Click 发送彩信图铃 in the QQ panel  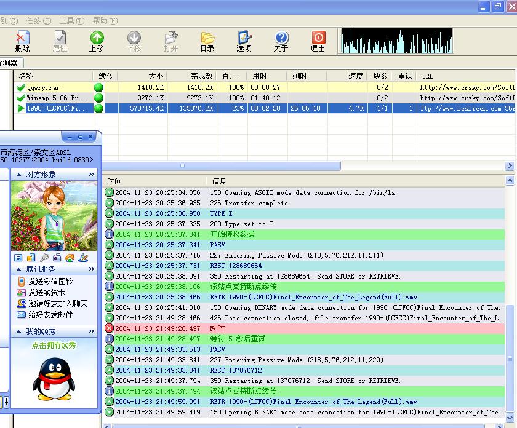point(50,282)
